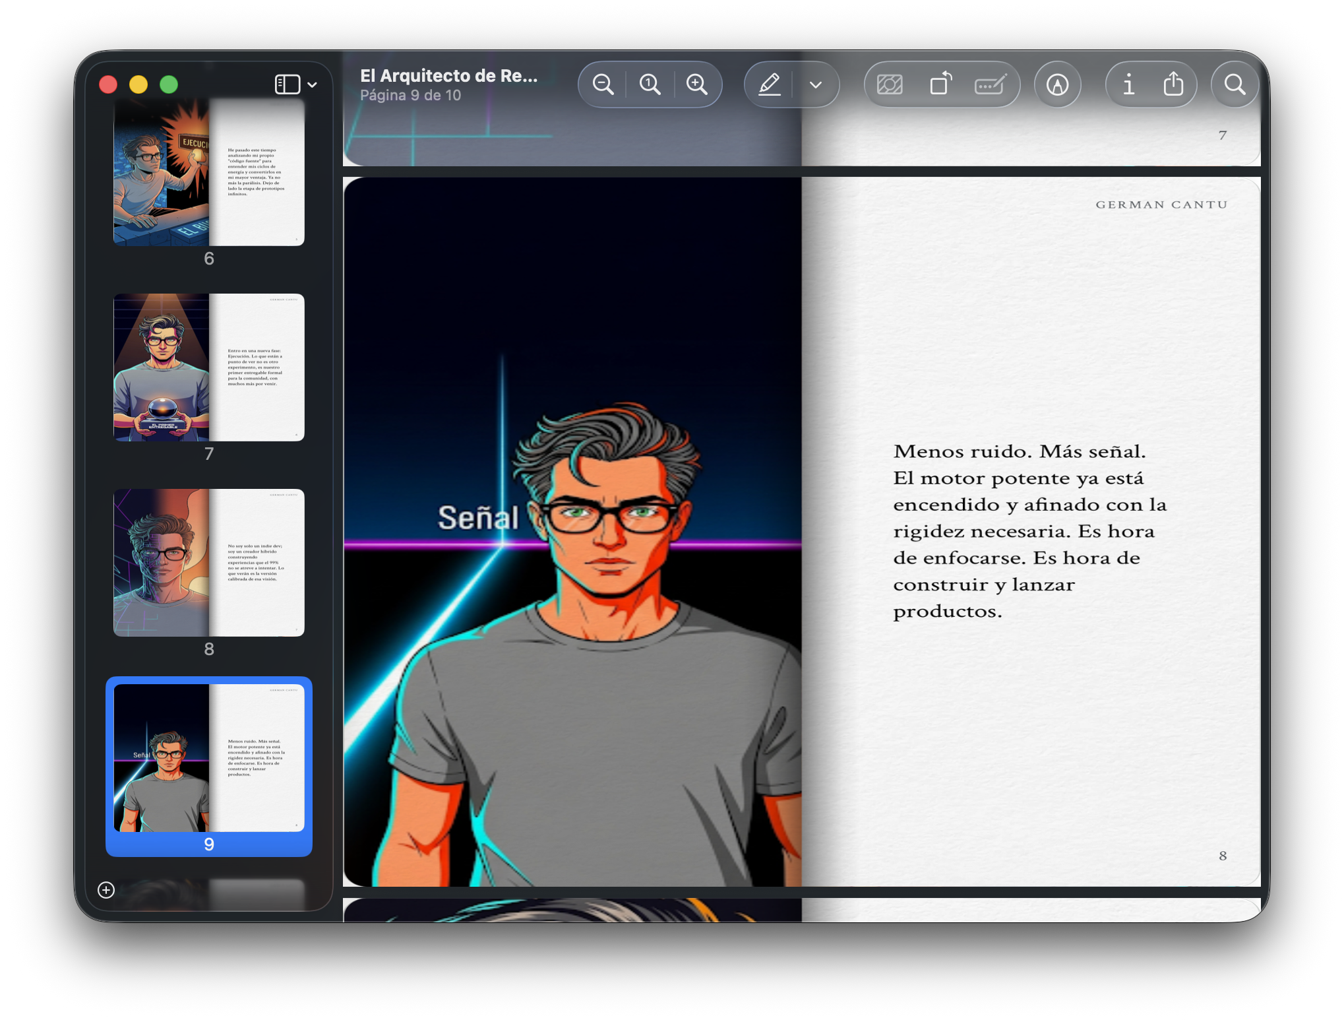Toggle the sidebar view button

point(288,84)
